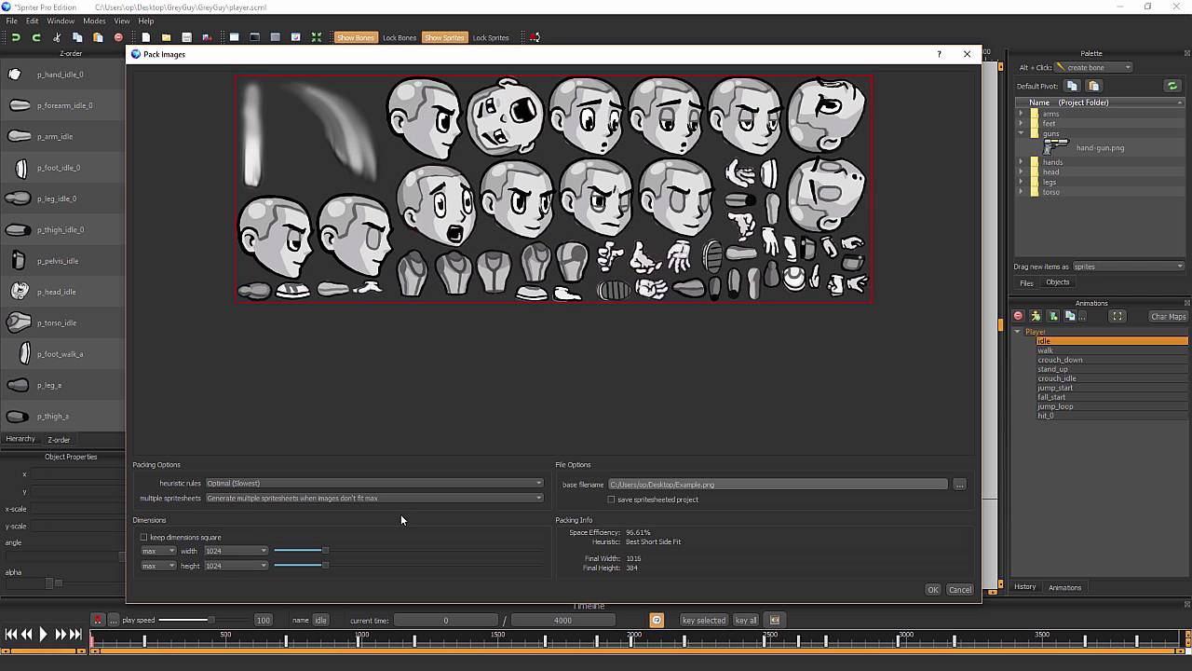Click the Copy icon in the main toolbar
Screen dimensions: 1192x671
[77, 37]
